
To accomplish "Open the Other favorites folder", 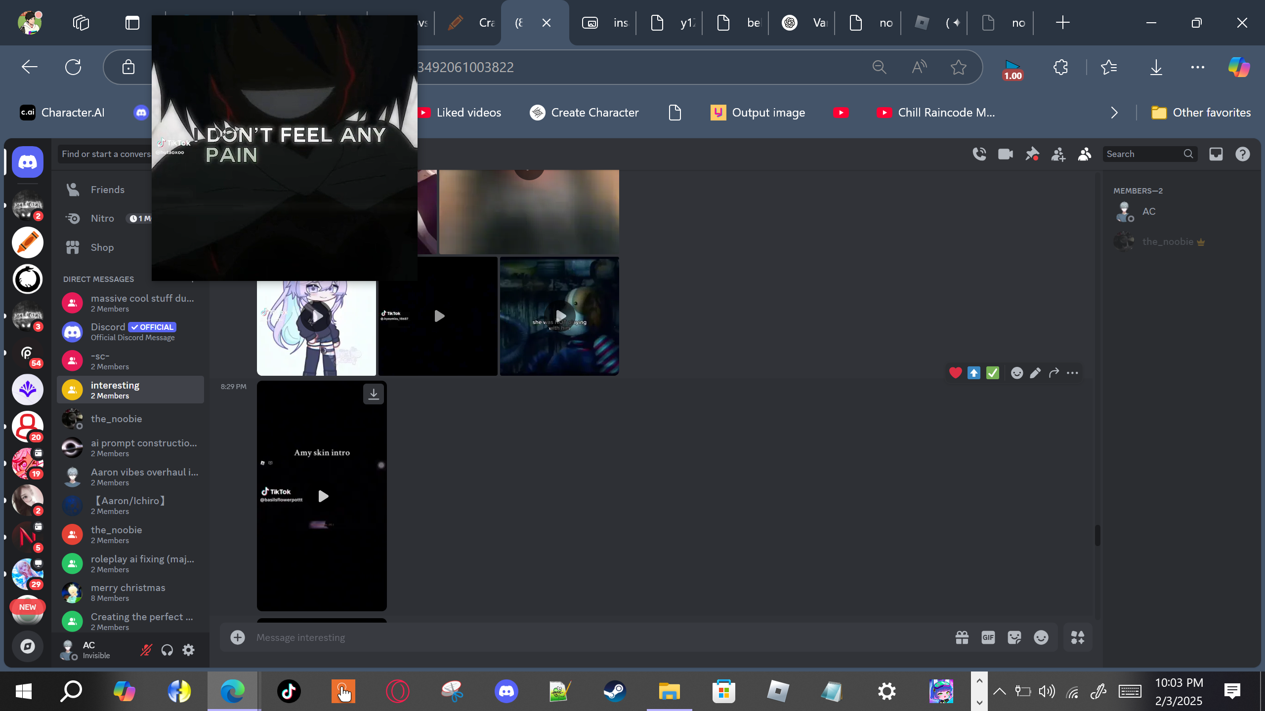I will [x=1202, y=113].
